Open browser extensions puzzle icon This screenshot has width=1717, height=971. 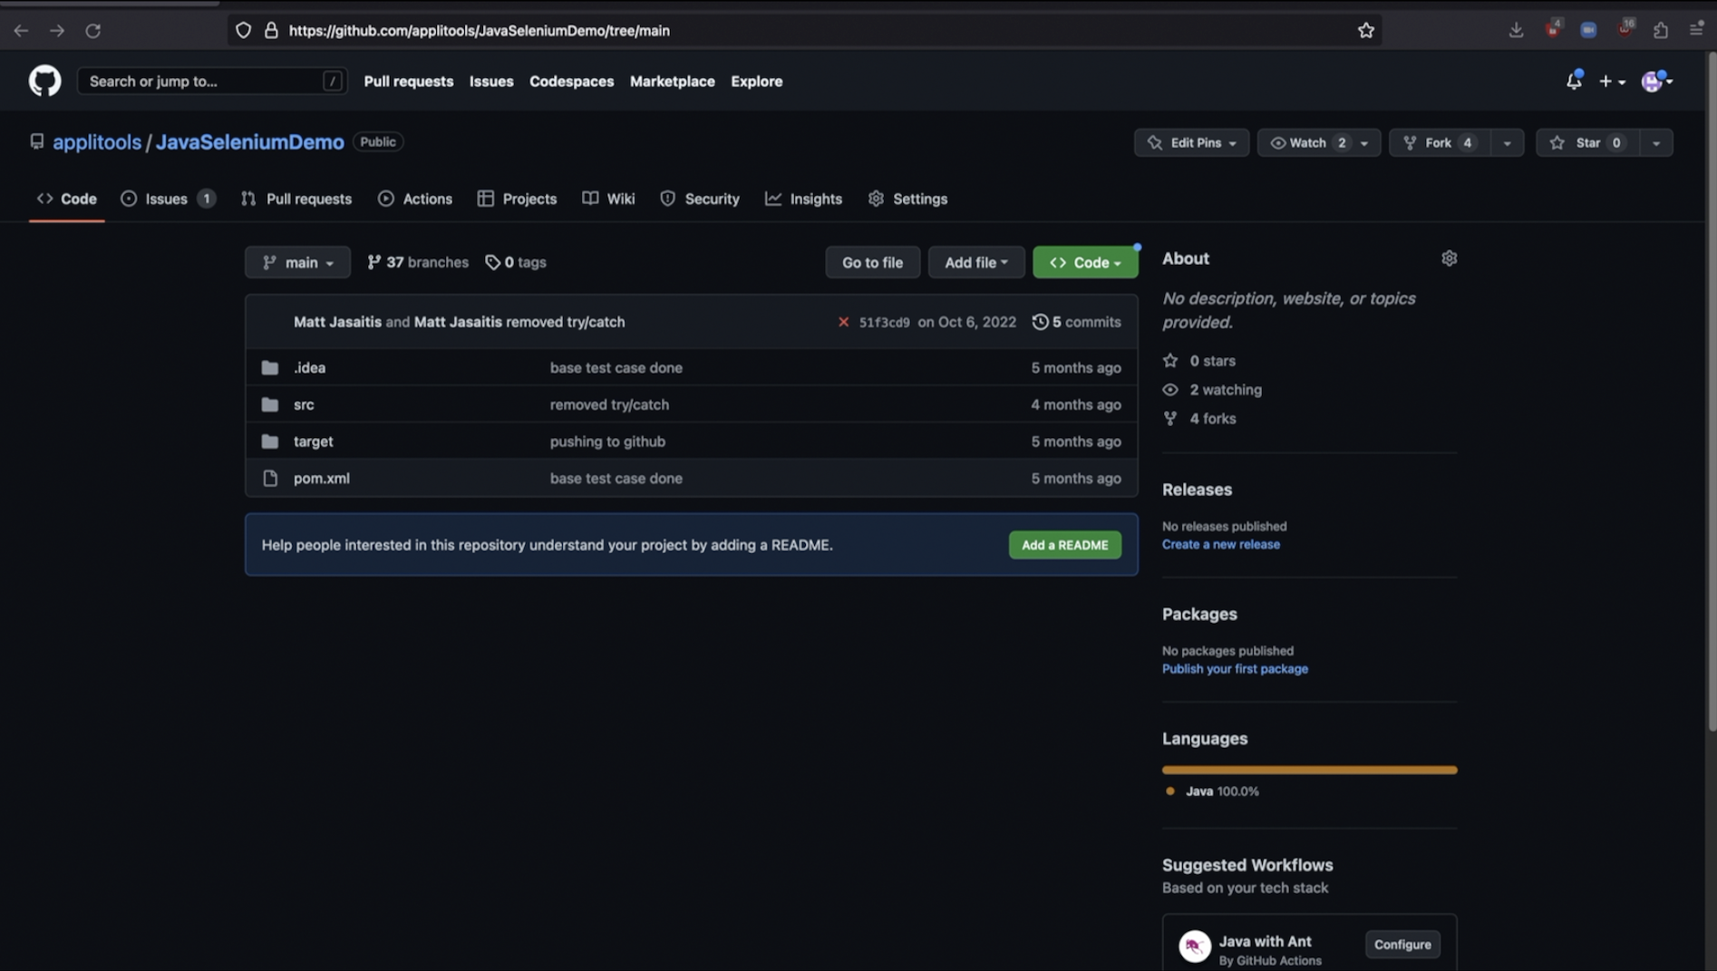coord(1660,30)
